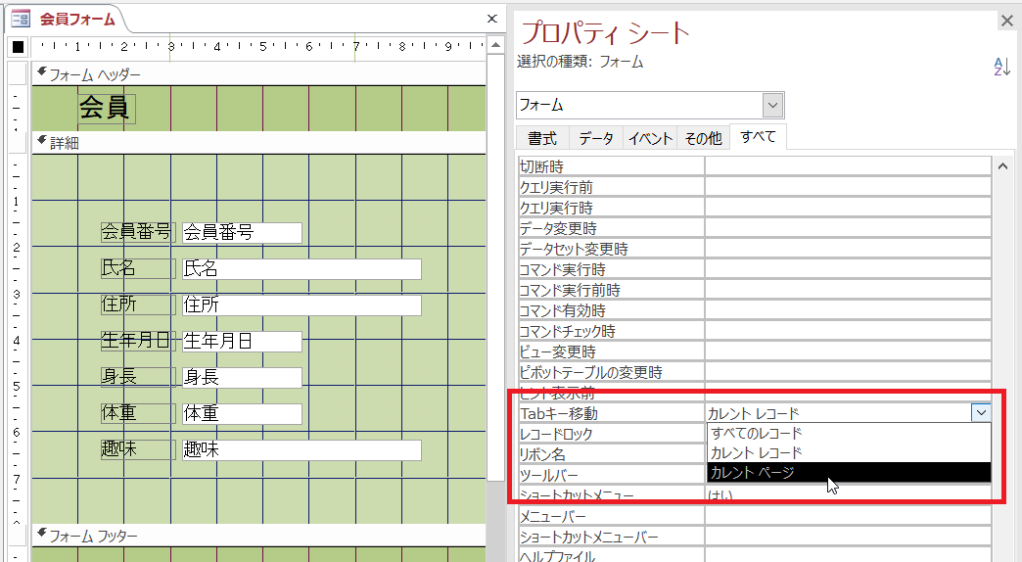
Task: Select the 会員番号 label control
Action: click(x=137, y=232)
